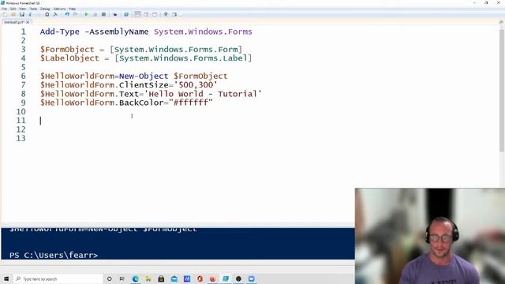This screenshot has width=505, height=284.
Task: Undo the last edit via toolbar
Action: (x=67, y=14)
